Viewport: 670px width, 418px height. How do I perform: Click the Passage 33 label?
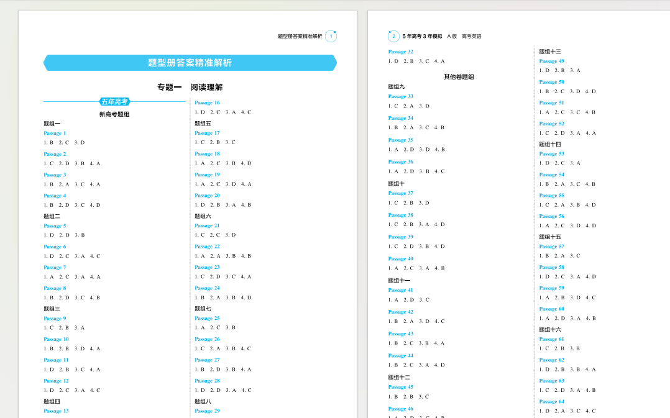pos(400,96)
